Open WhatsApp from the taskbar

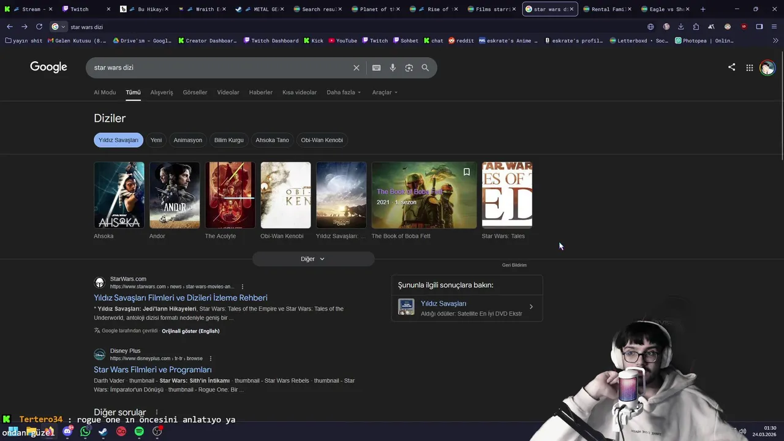coord(85,431)
